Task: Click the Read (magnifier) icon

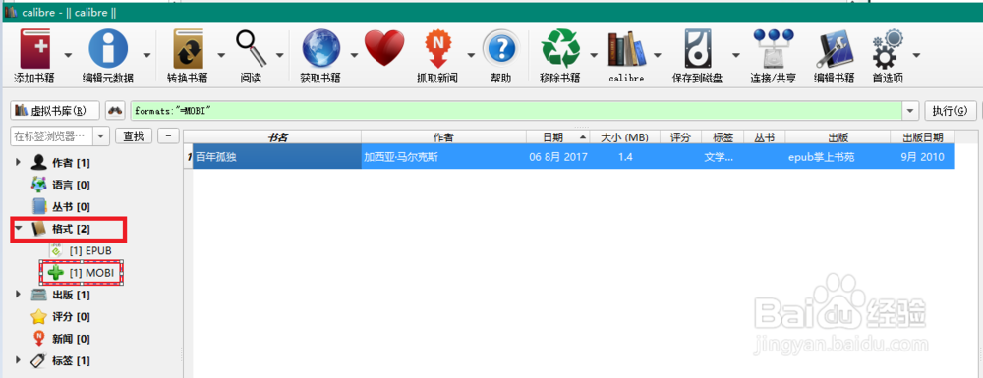Action: 251,47
